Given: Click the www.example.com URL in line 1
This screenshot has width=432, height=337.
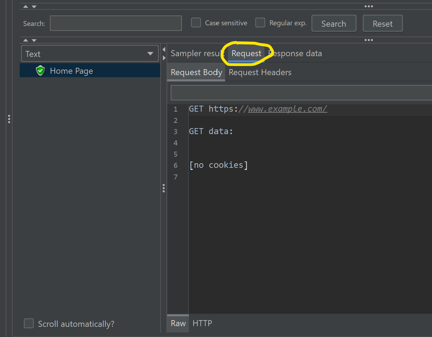Looking at the screenshot, I should (288, 109).
